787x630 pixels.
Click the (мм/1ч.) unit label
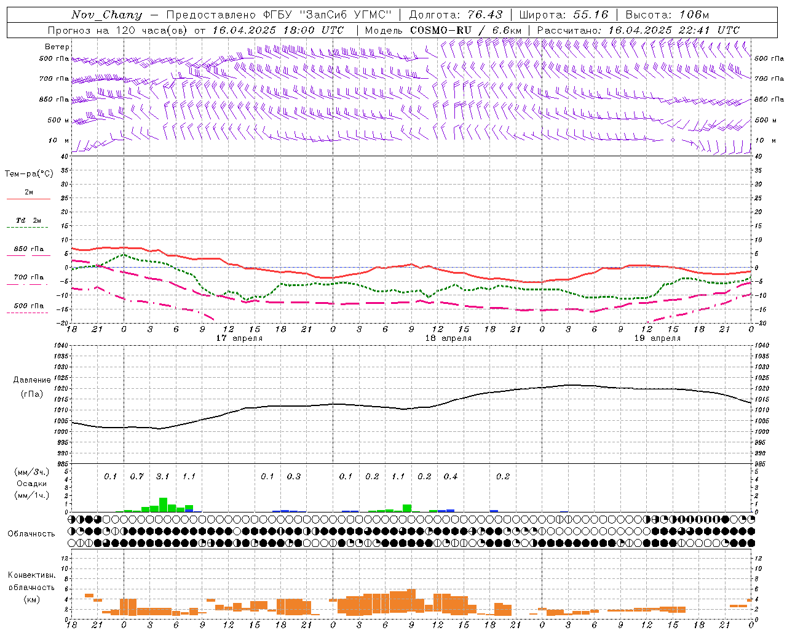[31, 495]
